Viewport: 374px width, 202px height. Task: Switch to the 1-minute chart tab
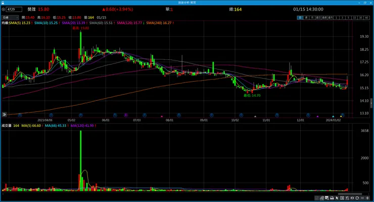click(336, 18)
